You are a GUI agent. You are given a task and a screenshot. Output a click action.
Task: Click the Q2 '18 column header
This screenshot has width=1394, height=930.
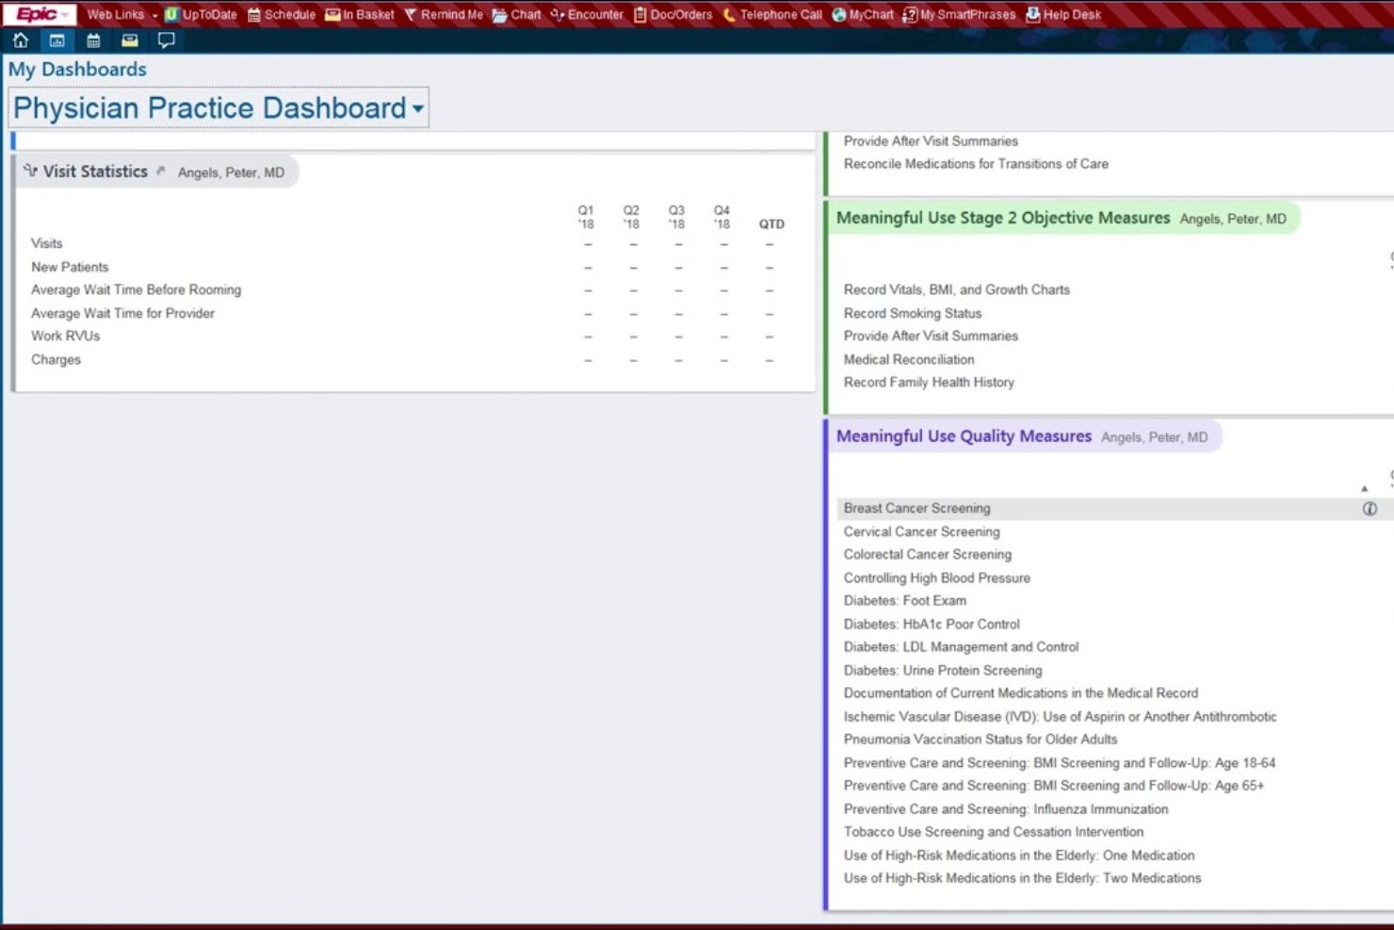[631, 217]
